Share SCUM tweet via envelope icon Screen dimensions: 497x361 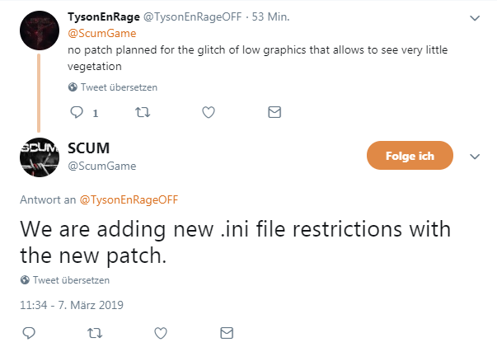point(227,333)
